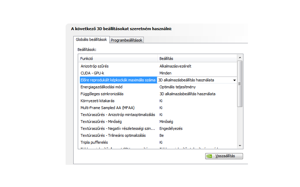Select the Textúraszűrés - Minőség row
Viewport: 300px width, 187px height.
[158, 122]
